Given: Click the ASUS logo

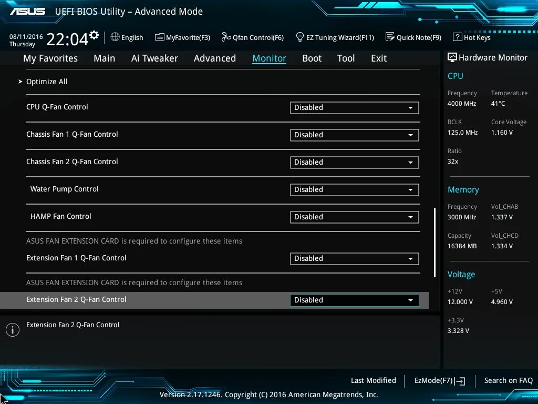Looking at the screenshot, I should tap(27, 12).
